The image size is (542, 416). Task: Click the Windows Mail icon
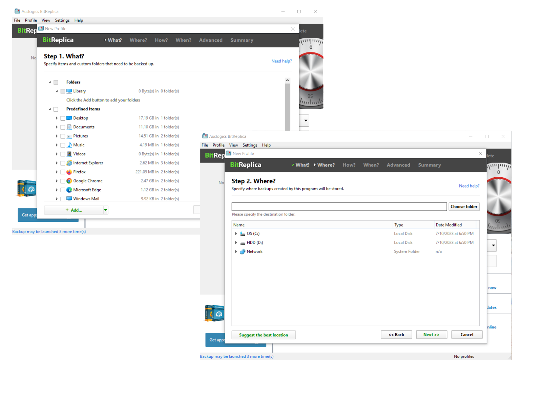click(69, 199)
